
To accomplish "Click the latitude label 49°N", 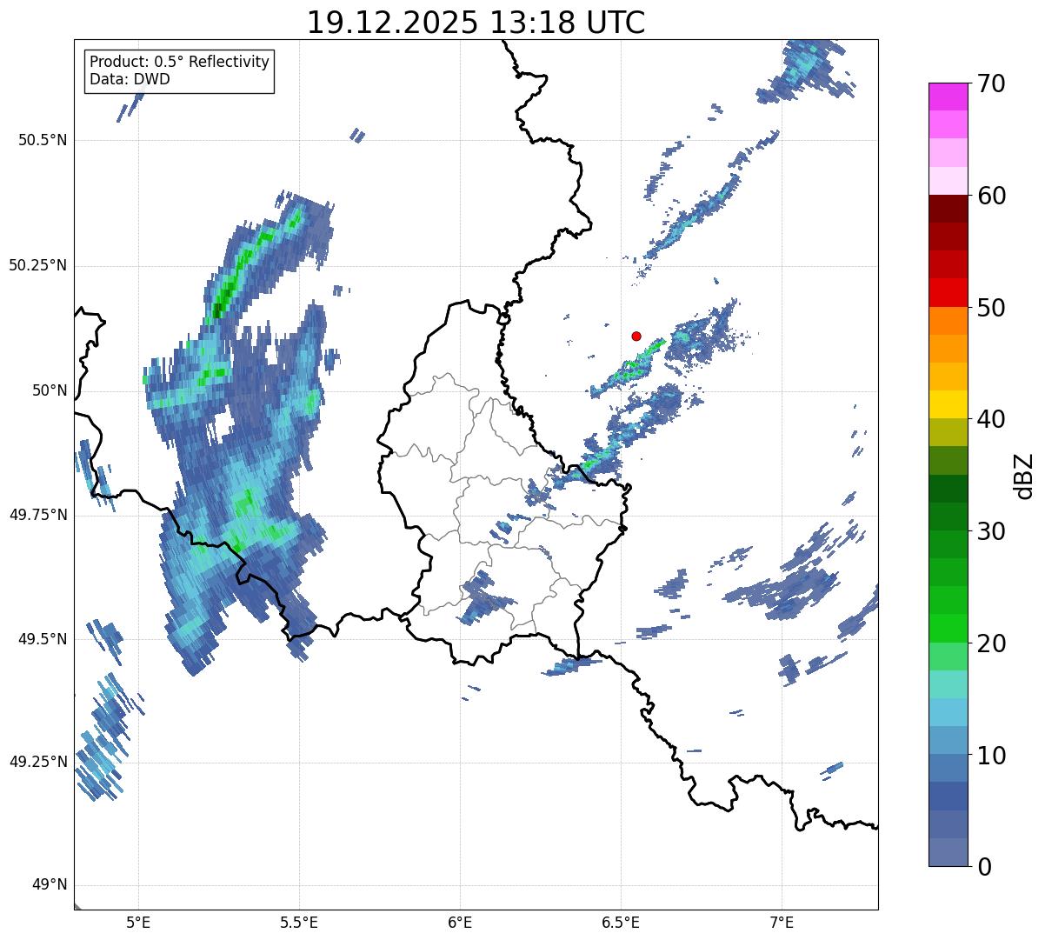I will click(50, 885).
